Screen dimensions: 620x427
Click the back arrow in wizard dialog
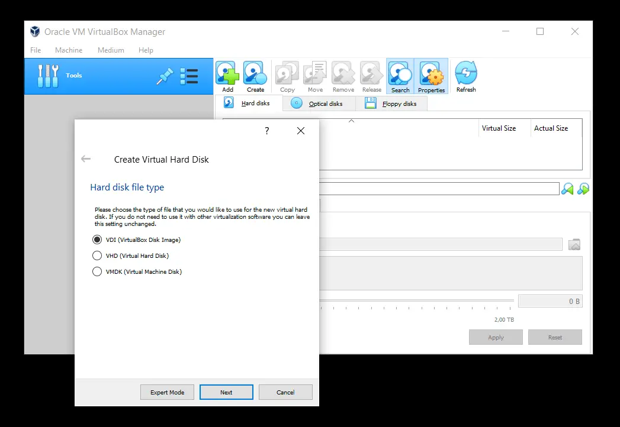click(86, 159)
